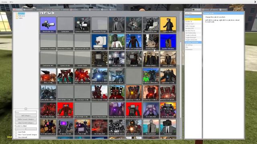
Task: Choose the Camera Woman tile with yellow background
Action: tap(168, 25)
